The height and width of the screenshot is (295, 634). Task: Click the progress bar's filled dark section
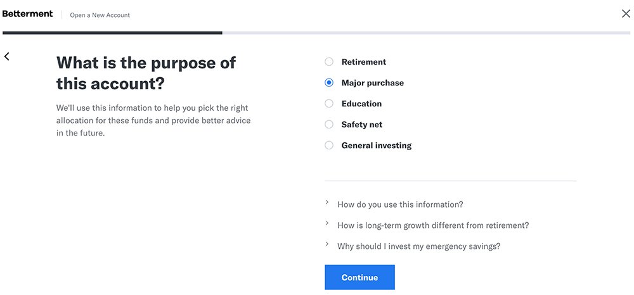[112, 33]
